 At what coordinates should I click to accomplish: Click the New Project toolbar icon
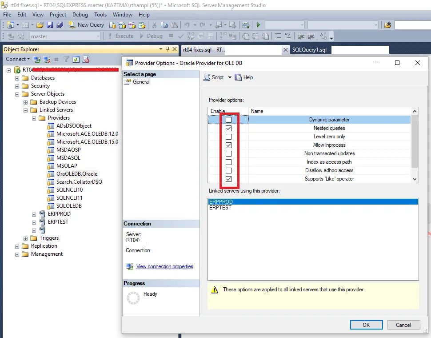click(x=11, y=25)
